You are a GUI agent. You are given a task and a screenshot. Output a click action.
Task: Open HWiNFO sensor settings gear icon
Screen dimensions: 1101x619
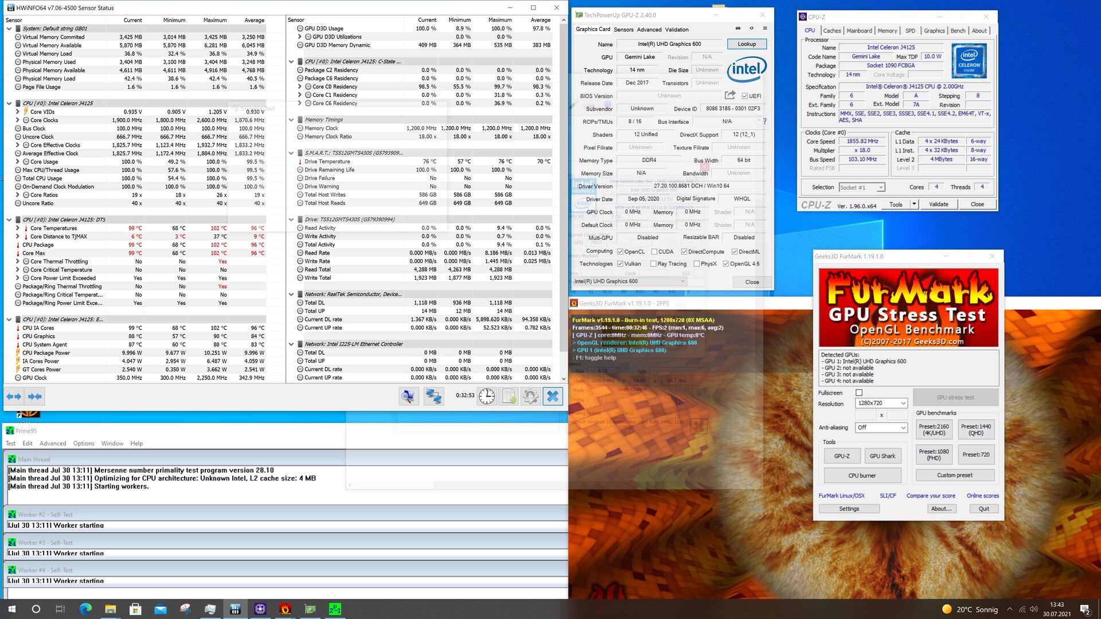pos(530,396)
